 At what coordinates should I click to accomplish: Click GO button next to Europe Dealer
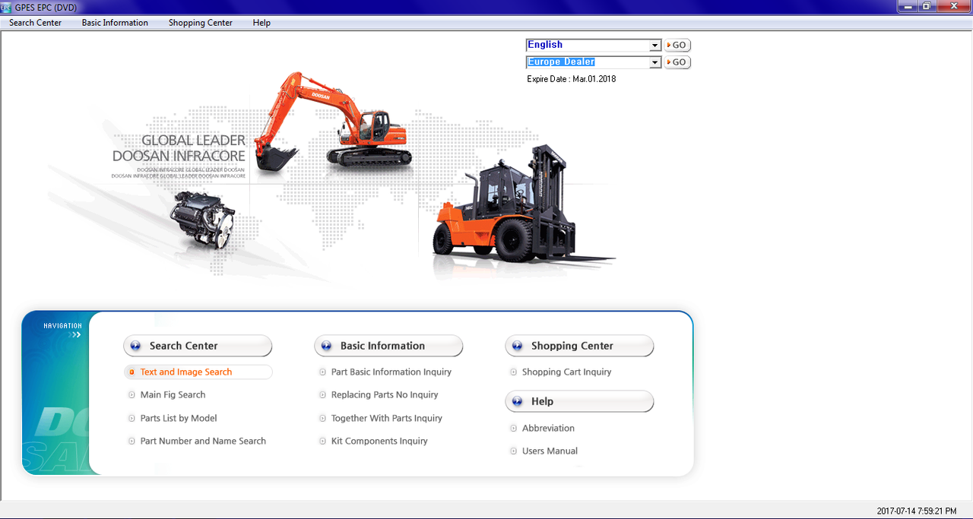pos(677,62)
